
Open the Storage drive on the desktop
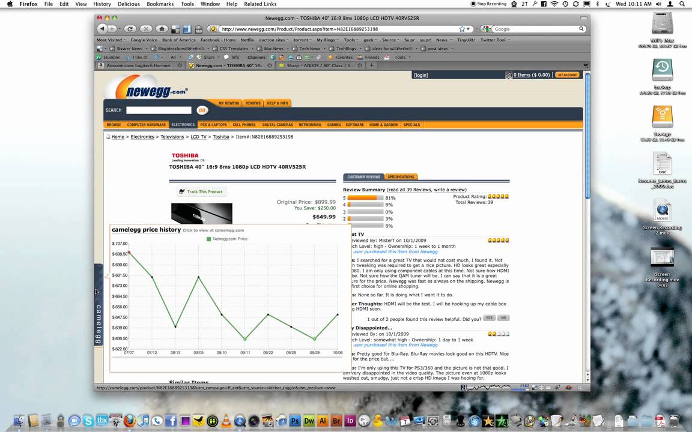coord(662,117)
